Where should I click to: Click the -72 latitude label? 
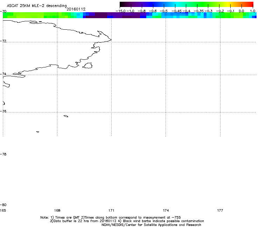click(3, 41)
